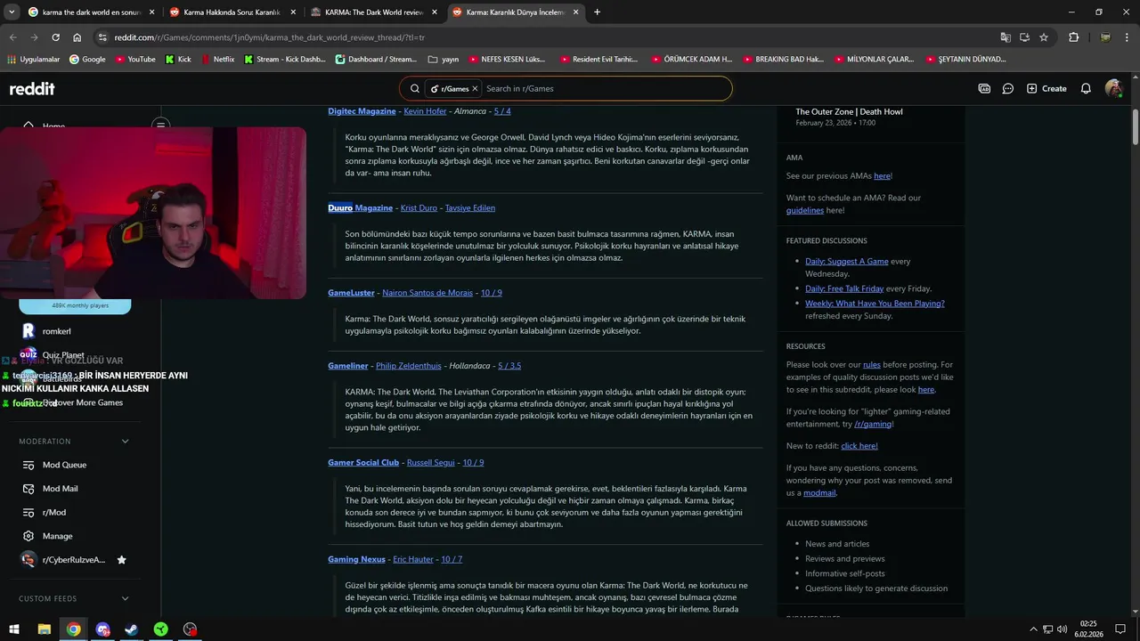1140x641 pixels.
Task: Open the Chrome extensions puzzle icon
Action: 1073,37
